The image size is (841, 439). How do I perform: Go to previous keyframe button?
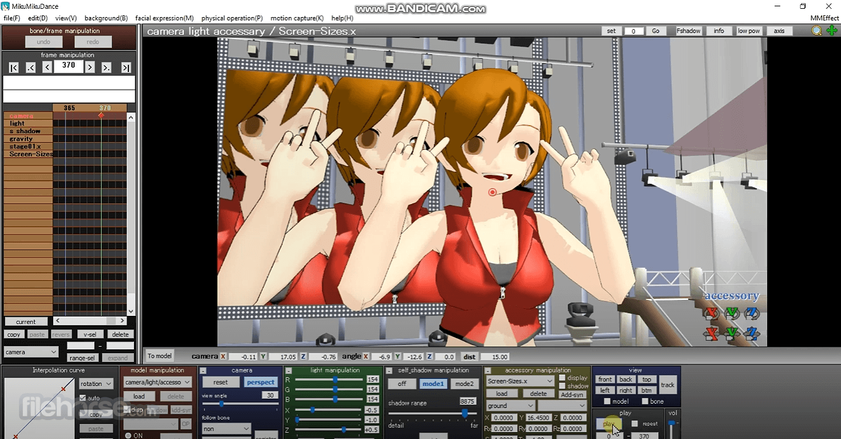click(30, 68)
